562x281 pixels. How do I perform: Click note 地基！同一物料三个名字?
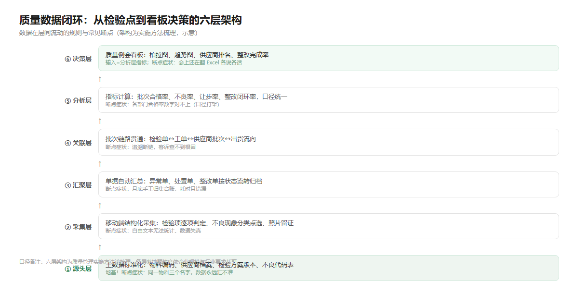click(x=169, y=272)
